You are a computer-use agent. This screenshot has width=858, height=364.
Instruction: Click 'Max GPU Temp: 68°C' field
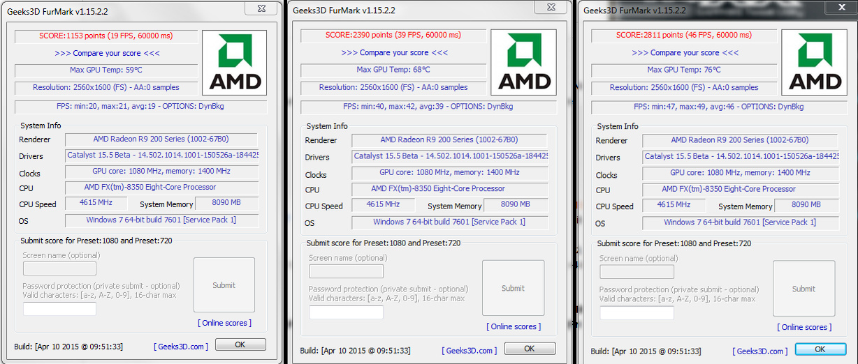(393, 70)
